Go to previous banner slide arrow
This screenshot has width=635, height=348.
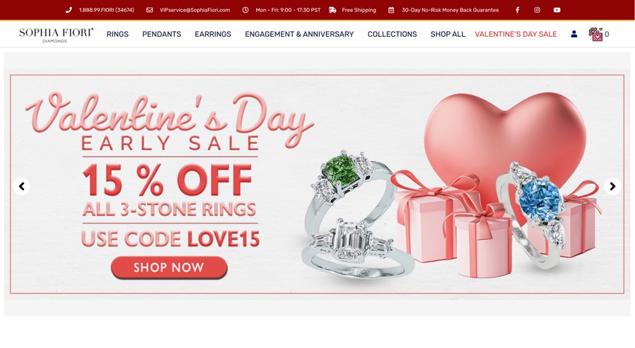coord(22,186)
